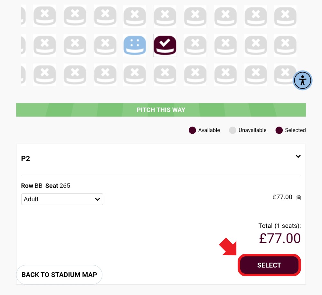The height and width of the screenshot is (295, 322).
Task: Click the dropdown arrow in Adult selector
Action: point(98,199)
